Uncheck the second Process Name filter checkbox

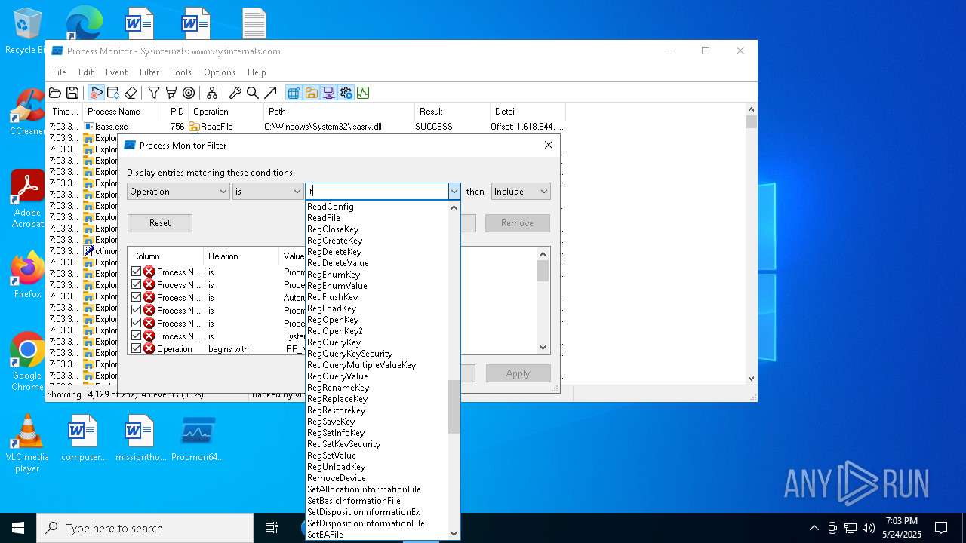pos(137,284)
